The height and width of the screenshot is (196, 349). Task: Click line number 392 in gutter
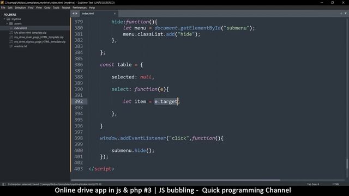coord(79,102)
